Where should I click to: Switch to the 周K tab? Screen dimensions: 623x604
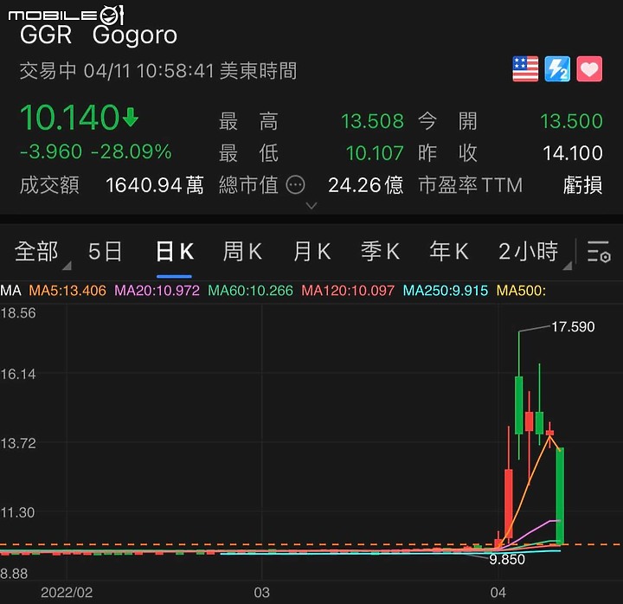[x=243, y=252]
